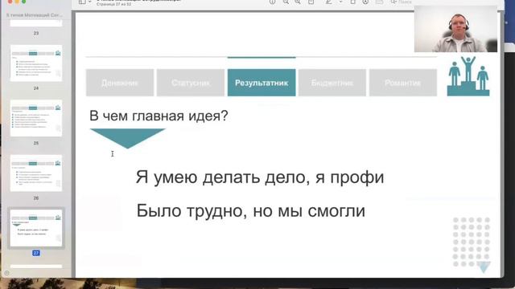The height and width of the screenshot is (289, 515).
Task: Click the teal triangle icon at slide bottom-right
Action: 484,267
